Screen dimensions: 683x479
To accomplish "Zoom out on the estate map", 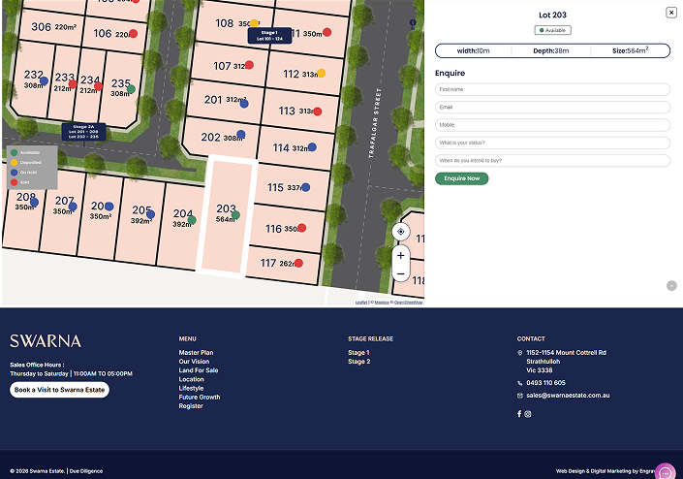I will (x=401, y=273).
